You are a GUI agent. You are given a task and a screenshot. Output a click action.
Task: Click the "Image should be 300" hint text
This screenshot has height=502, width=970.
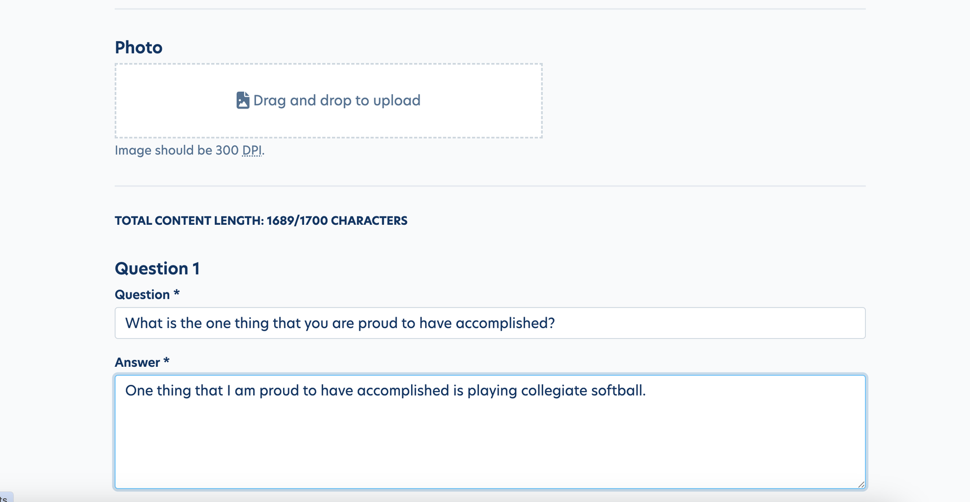pos(177,150)
